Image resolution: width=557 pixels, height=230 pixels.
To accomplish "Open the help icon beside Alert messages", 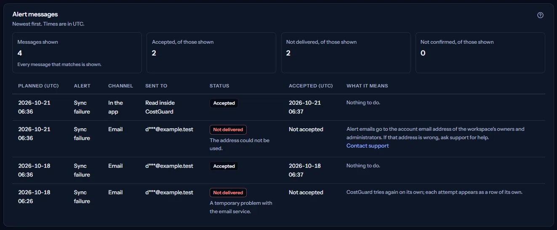I will click(x=541, y=15).
